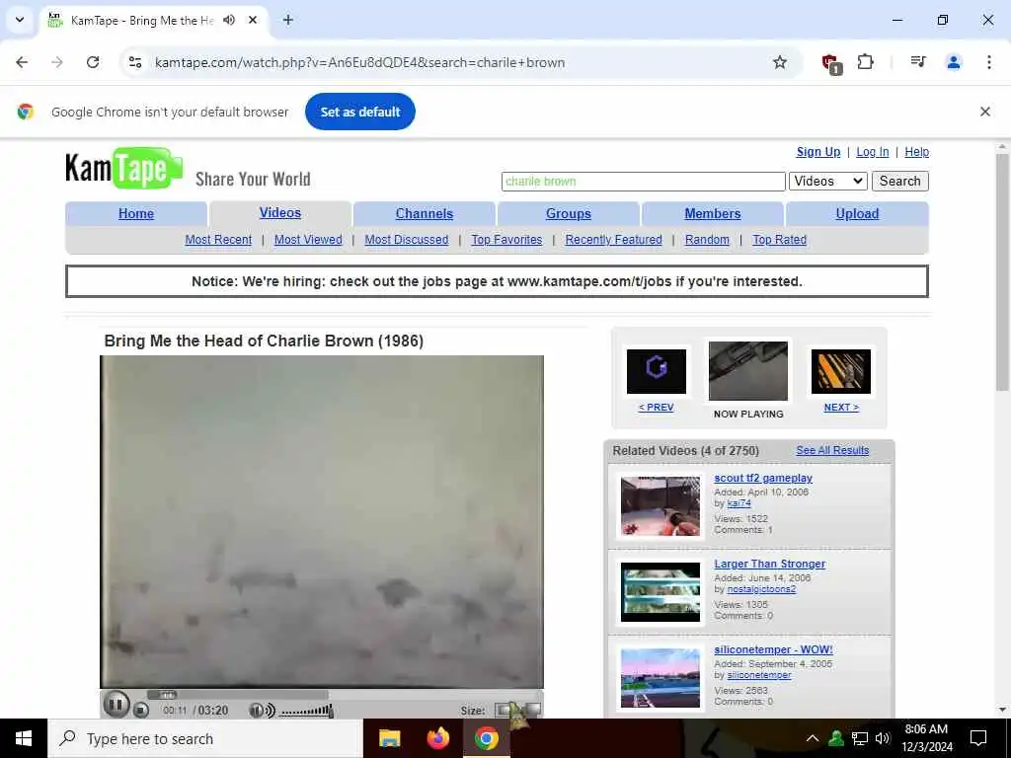Image resolution: width=1011 pixels, height=758 pixels.
Task: Open the Chrome three-dot menu
Action: tap(988, 62)
